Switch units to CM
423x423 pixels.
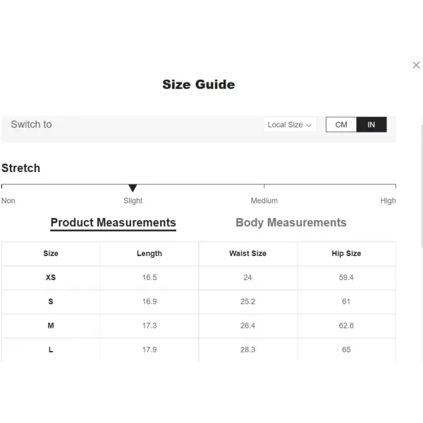[341, 125]
